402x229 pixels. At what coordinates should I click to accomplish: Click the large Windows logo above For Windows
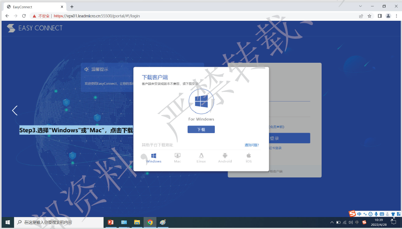[201, 102]
